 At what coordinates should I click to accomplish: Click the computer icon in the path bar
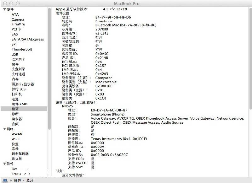[5, 180]
